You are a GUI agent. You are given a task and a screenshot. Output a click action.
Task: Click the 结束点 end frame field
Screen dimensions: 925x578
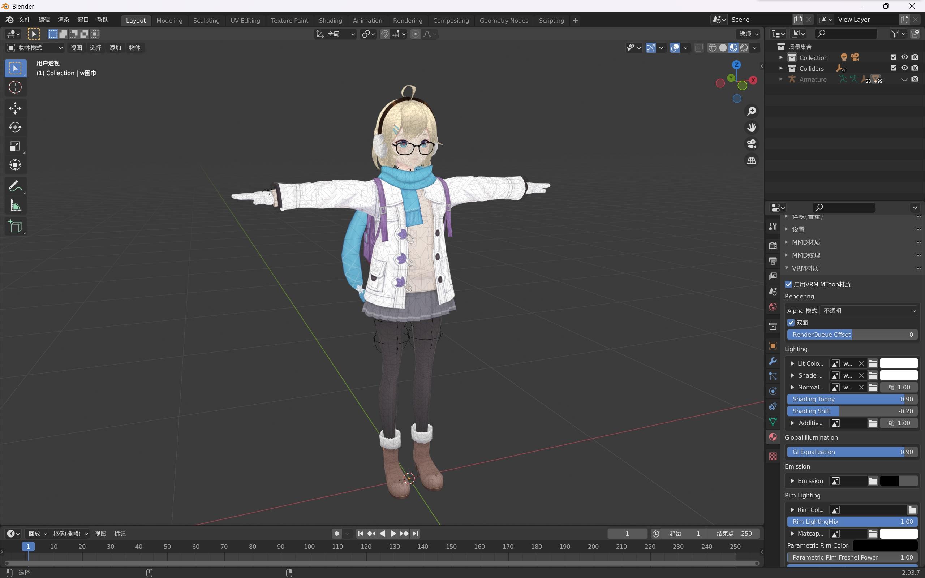(x=734, y=533)
